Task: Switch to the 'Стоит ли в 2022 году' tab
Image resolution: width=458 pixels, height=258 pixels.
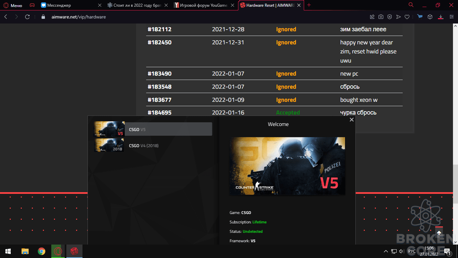Action: pos(137,5)
